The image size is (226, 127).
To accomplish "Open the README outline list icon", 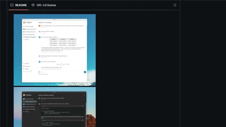I will [x=175, y=5].
